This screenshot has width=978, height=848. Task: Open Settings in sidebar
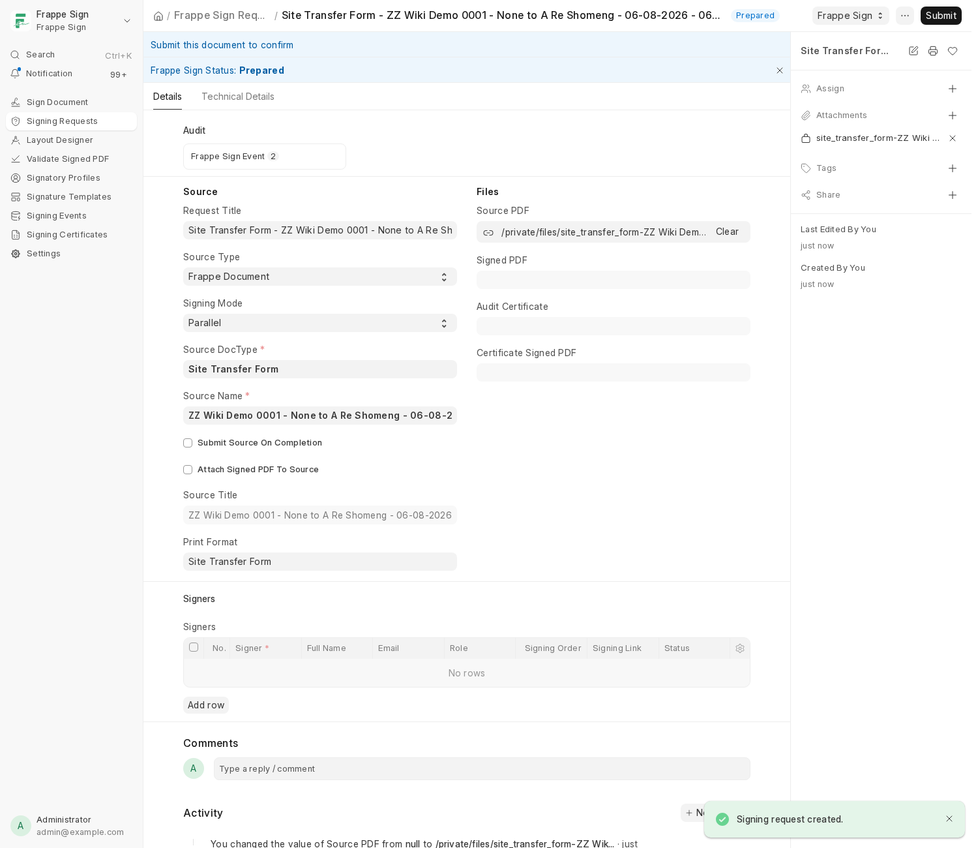tap(71, 254)
